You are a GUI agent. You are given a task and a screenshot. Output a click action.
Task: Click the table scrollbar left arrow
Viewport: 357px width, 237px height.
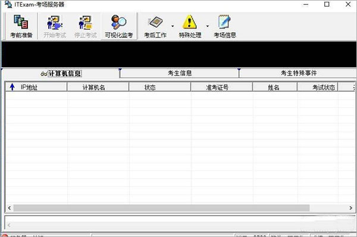[x=10, y=208]
